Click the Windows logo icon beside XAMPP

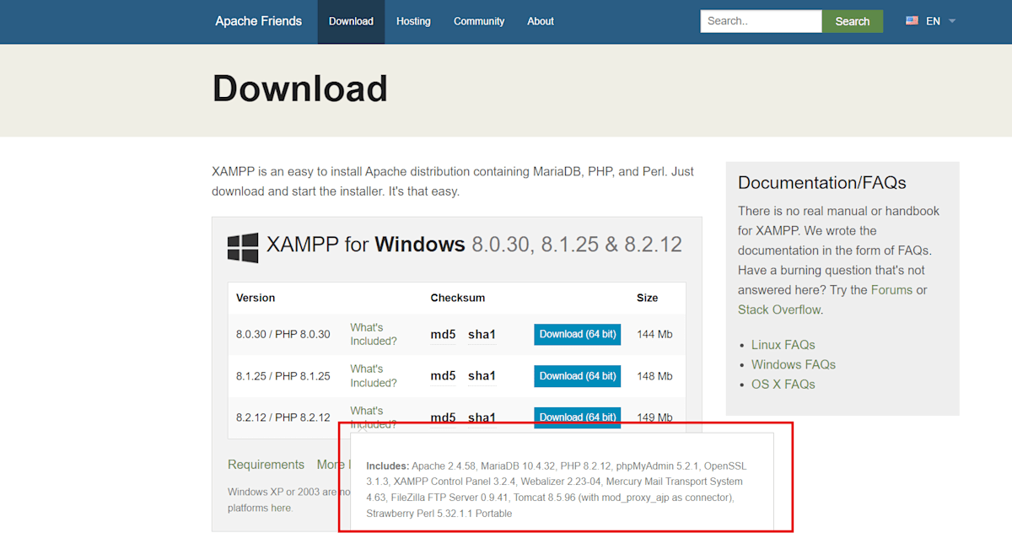tap(243, 248)
